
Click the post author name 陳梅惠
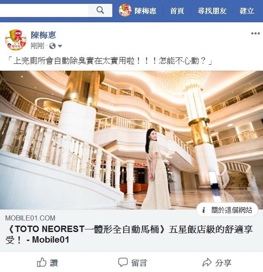(x=43, y=35)
